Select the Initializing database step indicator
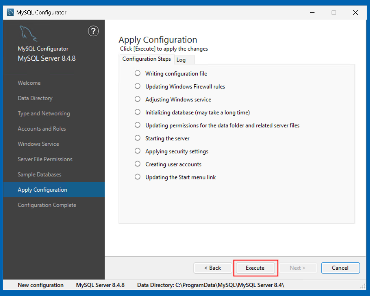 [138, 112]
